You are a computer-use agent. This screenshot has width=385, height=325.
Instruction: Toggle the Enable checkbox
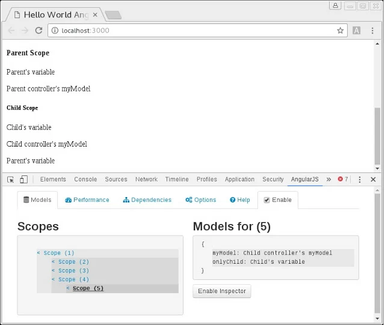coord(266,200)
